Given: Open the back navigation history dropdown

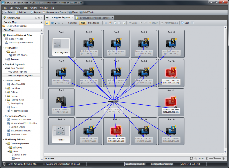Looking at the screenshot, I should tap(55, 23).
